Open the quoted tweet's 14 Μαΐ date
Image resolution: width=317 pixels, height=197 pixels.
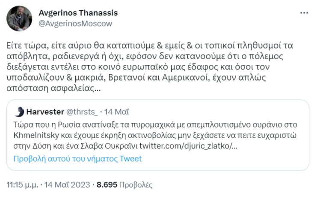tap(117, 112)
